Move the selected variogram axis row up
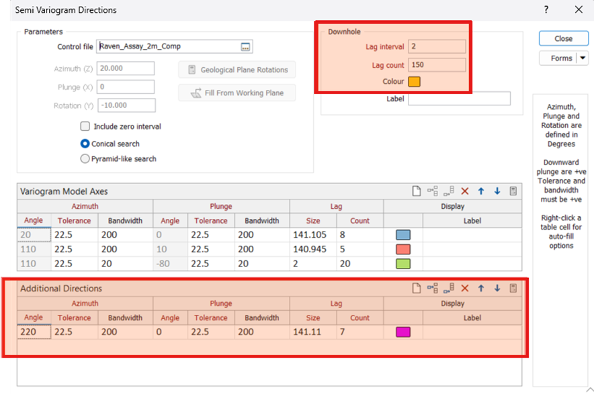Screen dimensions: 594x394 pyautogui.click(x=481, y=191)
